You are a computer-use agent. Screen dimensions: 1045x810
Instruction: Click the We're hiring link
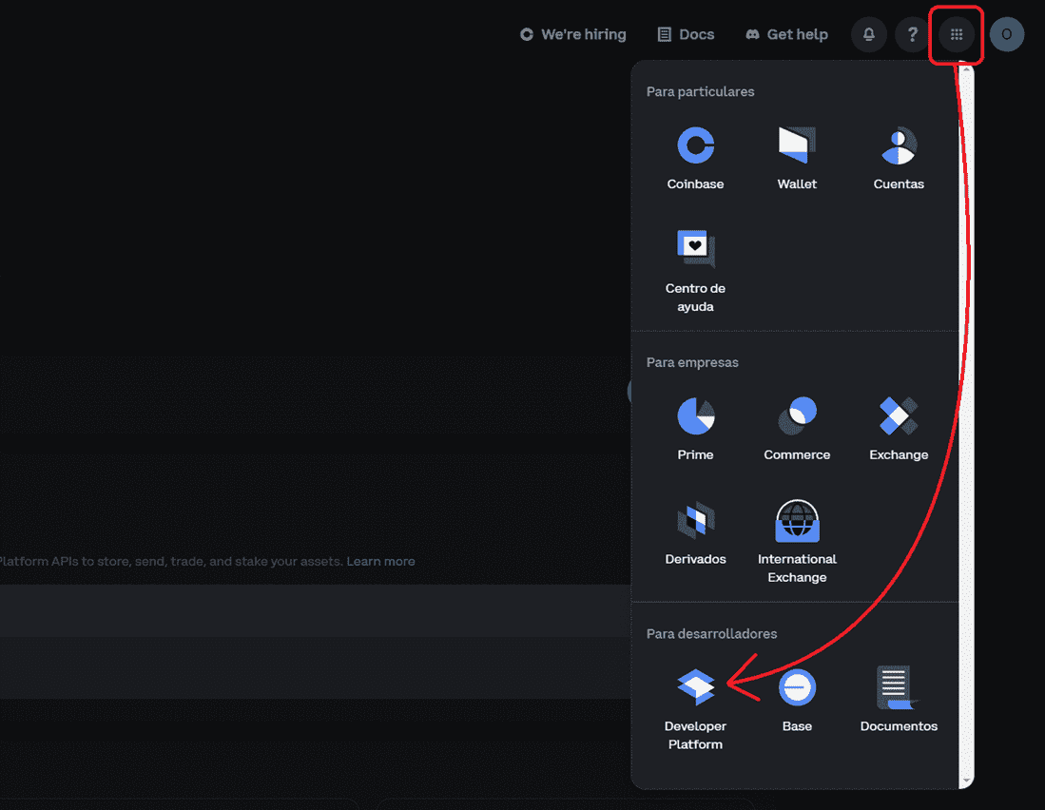[x=572, y=34]
